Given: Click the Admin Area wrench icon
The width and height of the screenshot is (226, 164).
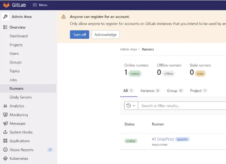Looking at the screenshot, I should 5,17.
